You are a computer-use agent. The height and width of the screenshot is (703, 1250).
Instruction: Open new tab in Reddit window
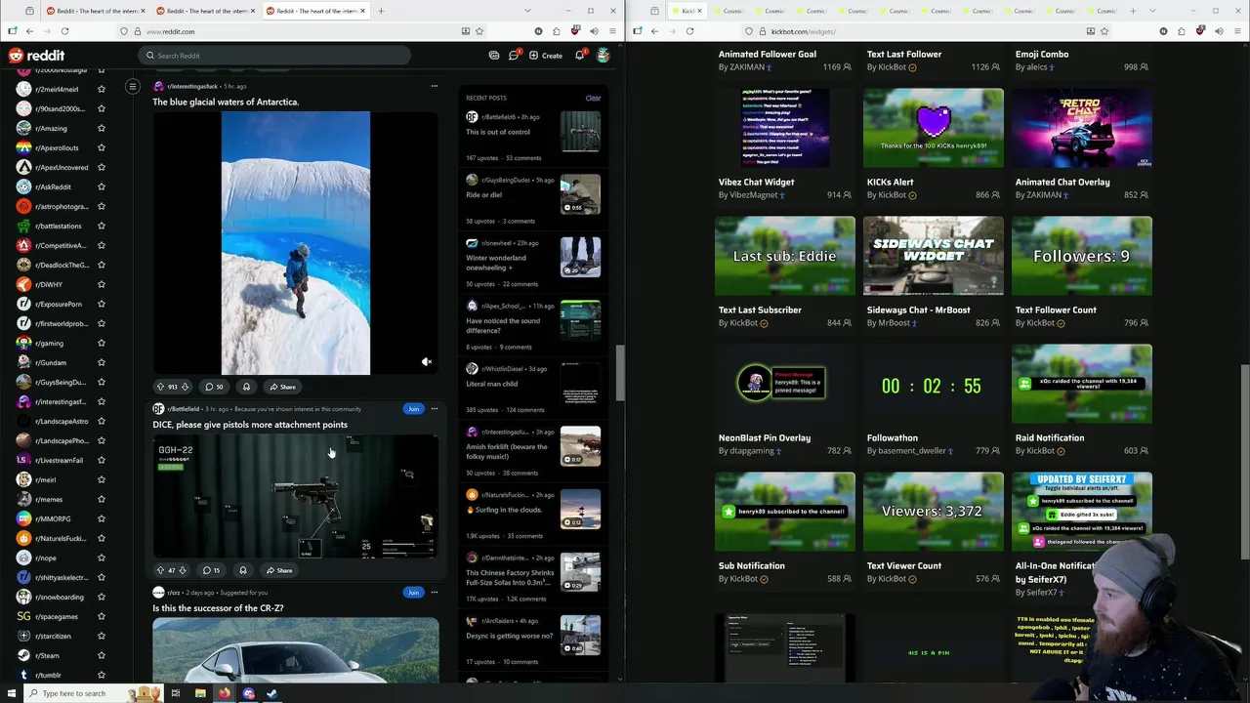[x=381, y=11]
